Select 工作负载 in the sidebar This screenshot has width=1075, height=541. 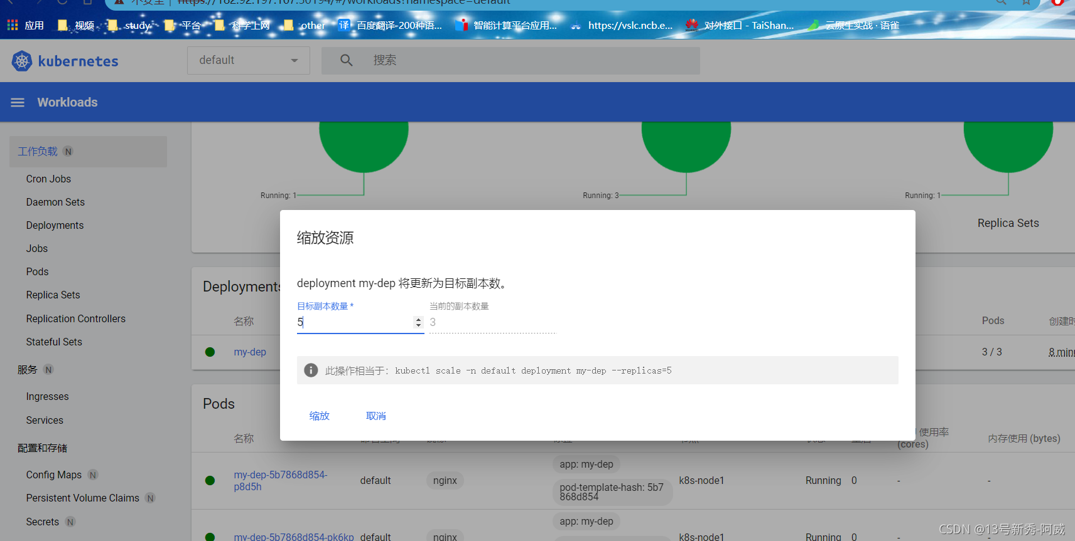[88, 152]
